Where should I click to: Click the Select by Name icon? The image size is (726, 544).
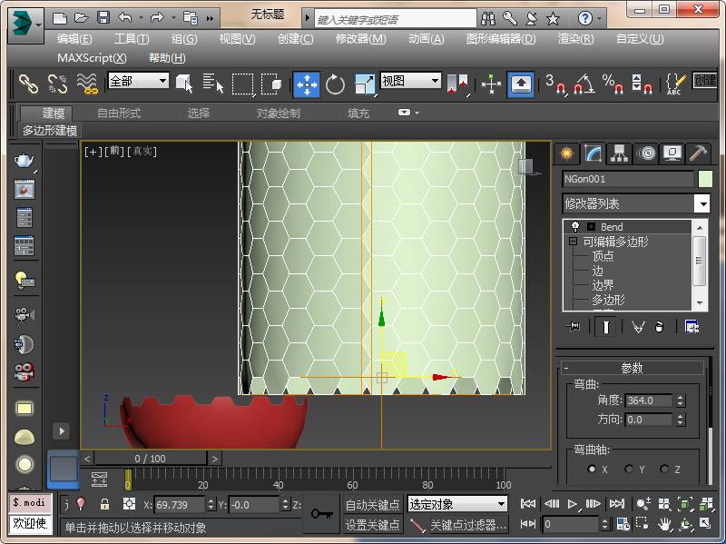[x=212, y=84]
